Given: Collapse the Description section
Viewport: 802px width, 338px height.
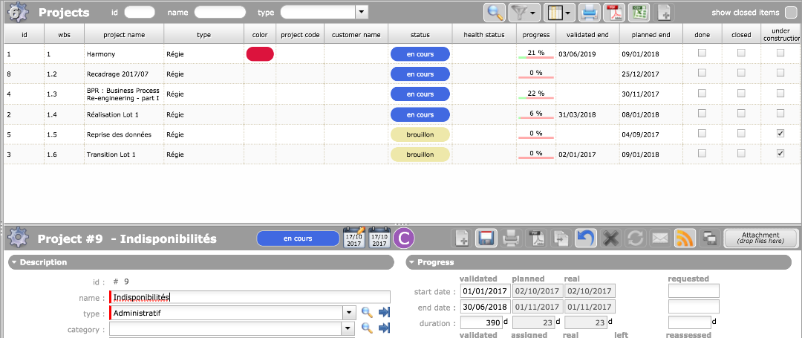Looking at the screenshot, I should pyautogui.click(x=14, y=262).
